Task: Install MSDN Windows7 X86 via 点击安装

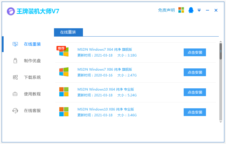Action: click(195, 72)
